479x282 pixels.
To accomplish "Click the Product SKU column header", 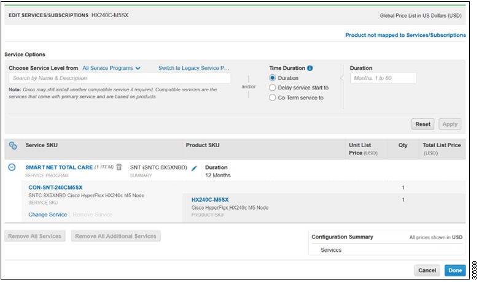I will pos(203,145).
